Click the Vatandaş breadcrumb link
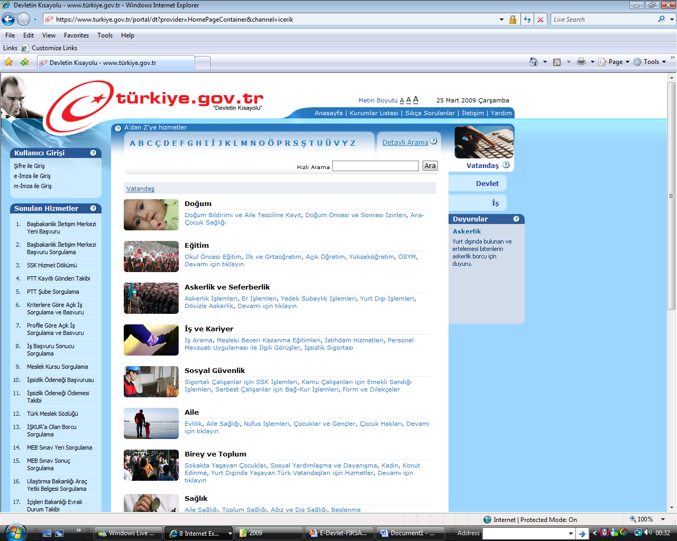Screen dimensions: 677x541 click(x=140, y=189)
